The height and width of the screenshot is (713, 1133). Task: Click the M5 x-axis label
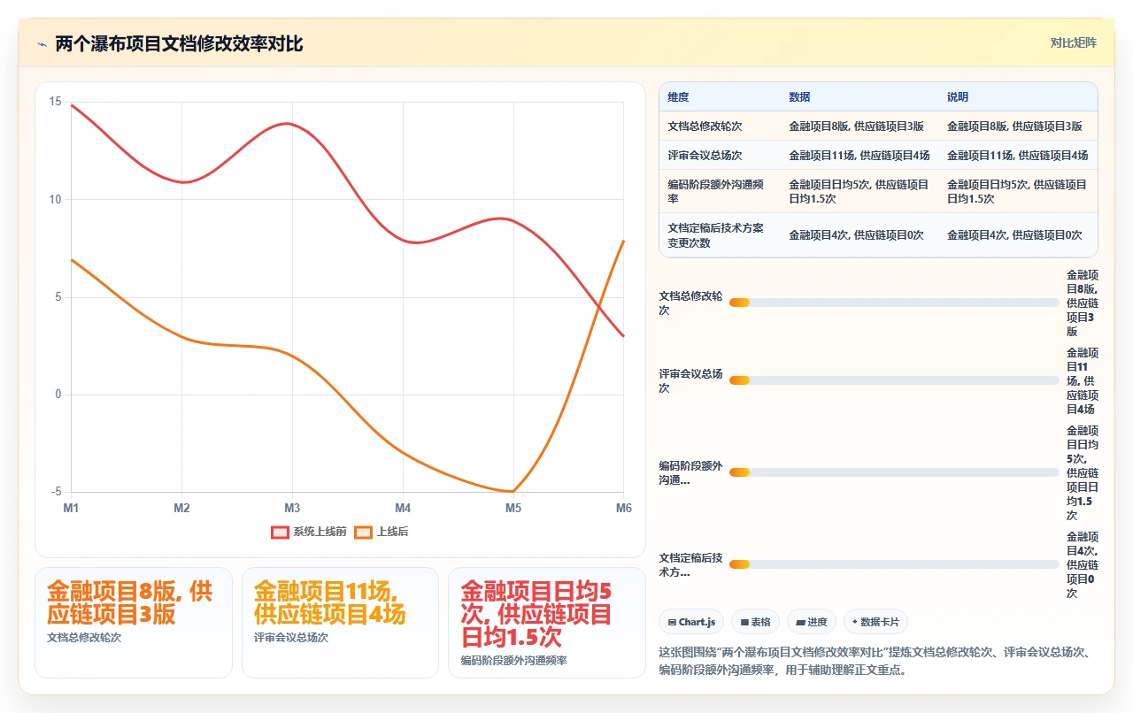pos(513,508)
